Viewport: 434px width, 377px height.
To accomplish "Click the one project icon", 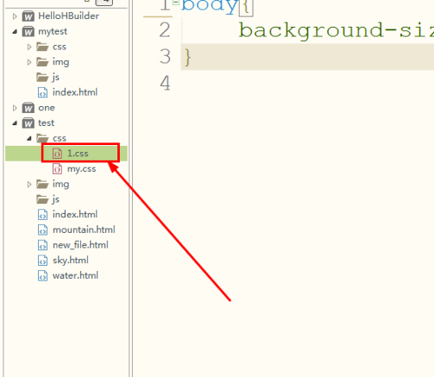I will pos(28,108).
